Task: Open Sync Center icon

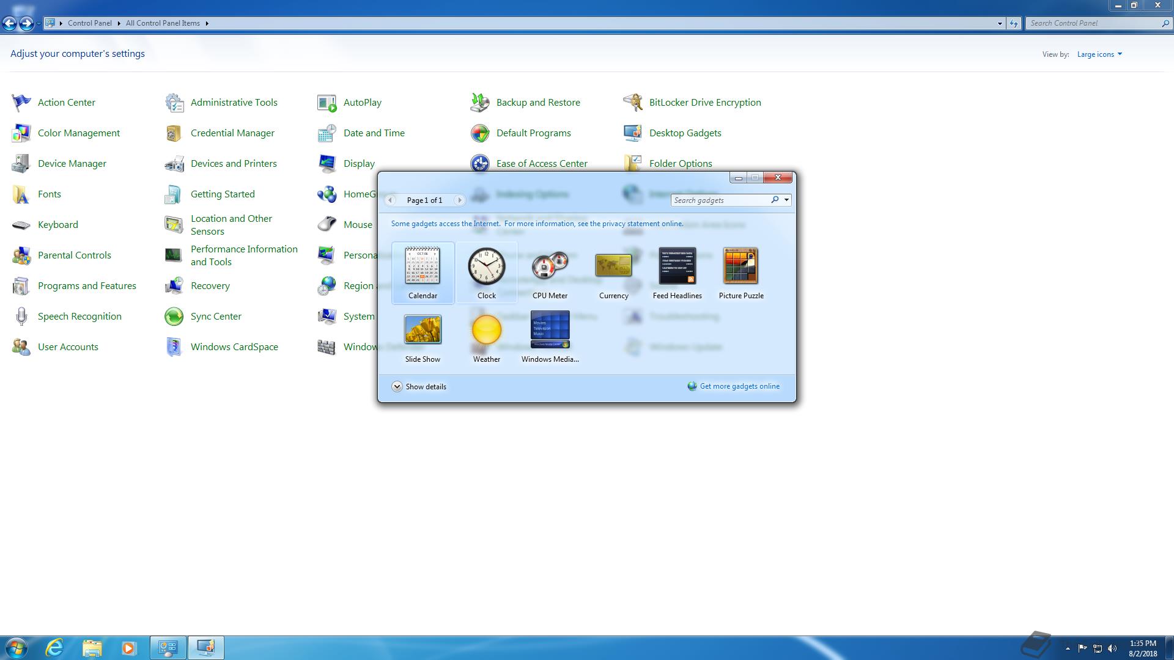Action: pos(174,317)
